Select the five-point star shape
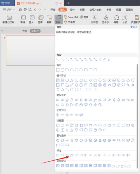Viewport: 140px width, 174px height. pyautogui.click(x=72, y=140)
